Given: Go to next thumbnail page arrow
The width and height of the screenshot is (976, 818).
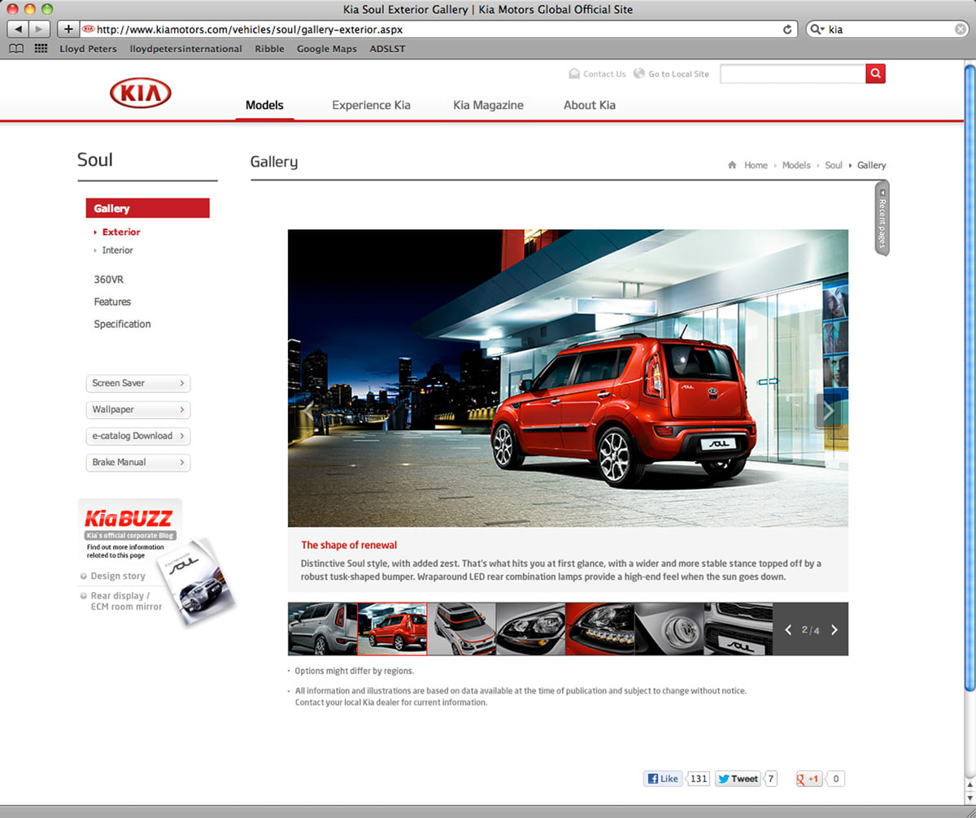Looking at the screenshot, I should click(834, 629).
